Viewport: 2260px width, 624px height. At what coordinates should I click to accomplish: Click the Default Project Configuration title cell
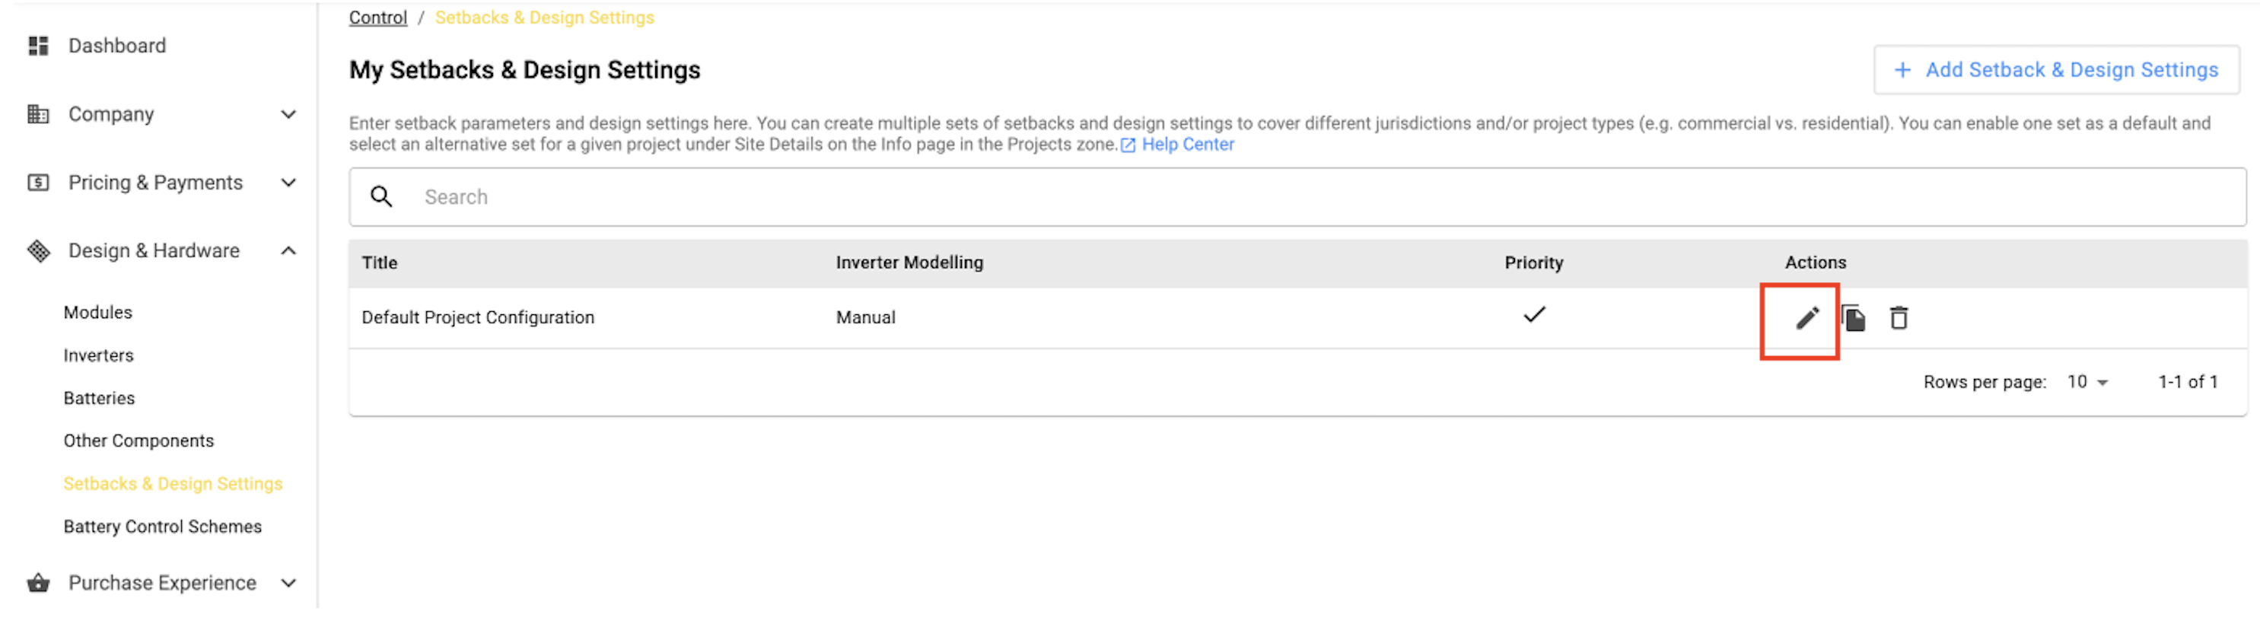(477, 317)
